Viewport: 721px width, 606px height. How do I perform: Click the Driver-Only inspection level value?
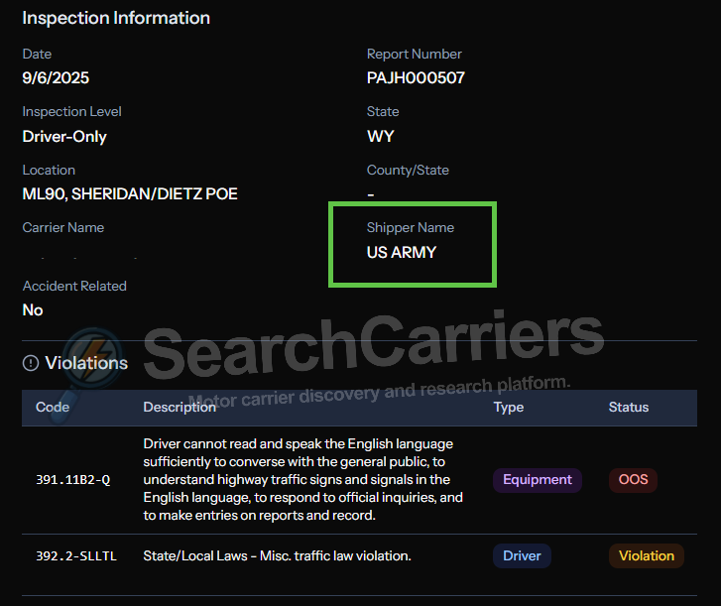[x=64, y=137]
